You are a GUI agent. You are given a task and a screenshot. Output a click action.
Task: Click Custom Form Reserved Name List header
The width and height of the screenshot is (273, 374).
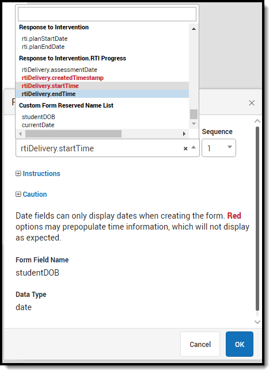click(x=66, y=105)
